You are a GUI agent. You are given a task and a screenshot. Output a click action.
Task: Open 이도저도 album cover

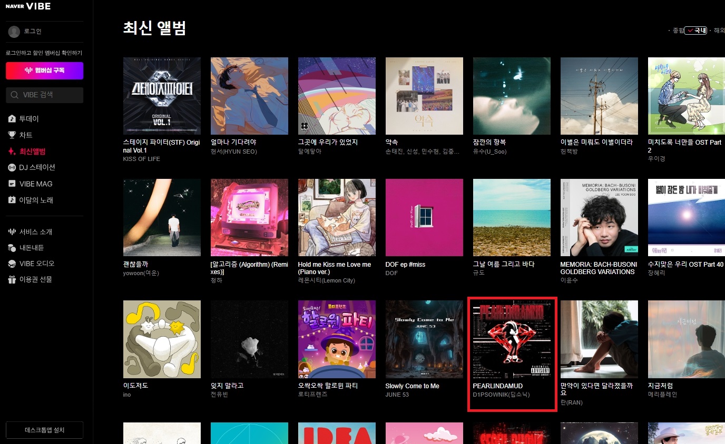tap(162, 339)
